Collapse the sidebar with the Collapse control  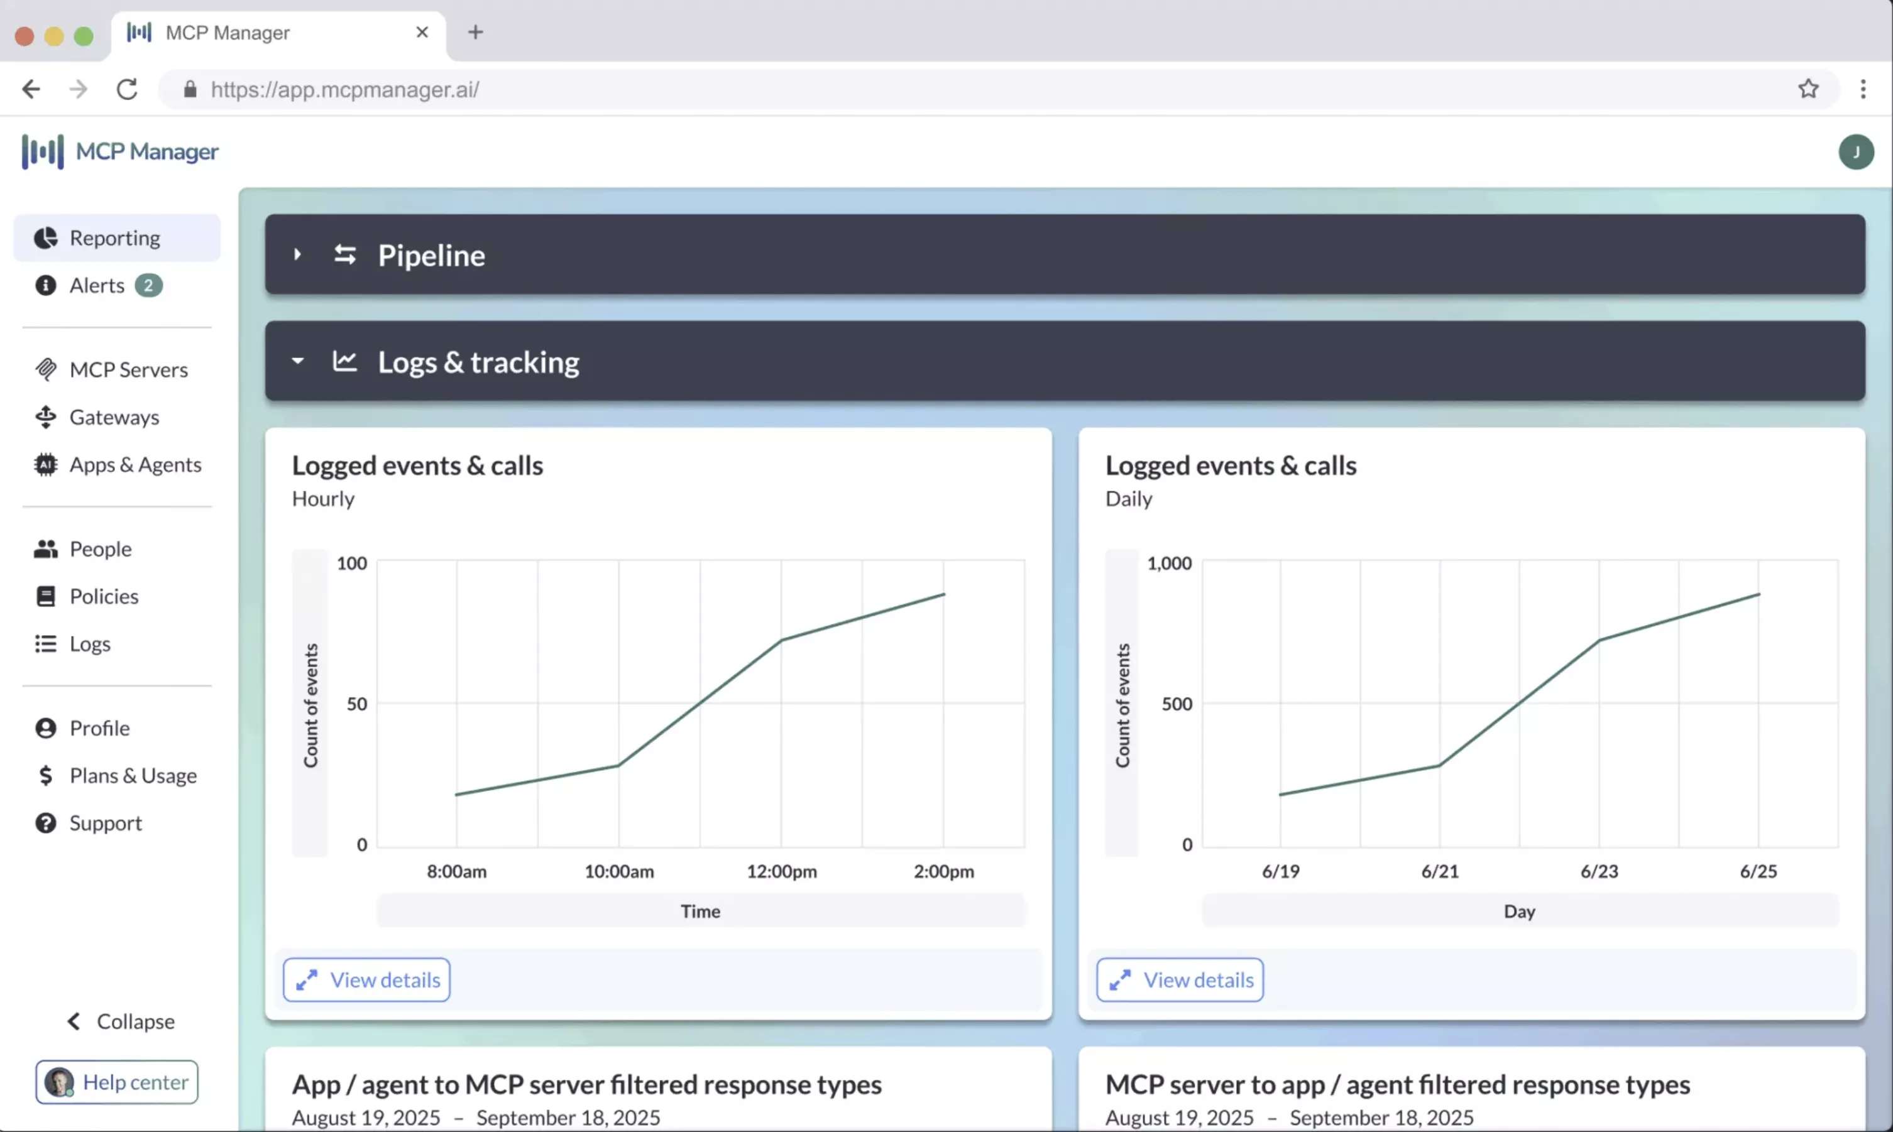click(120, 1021)
